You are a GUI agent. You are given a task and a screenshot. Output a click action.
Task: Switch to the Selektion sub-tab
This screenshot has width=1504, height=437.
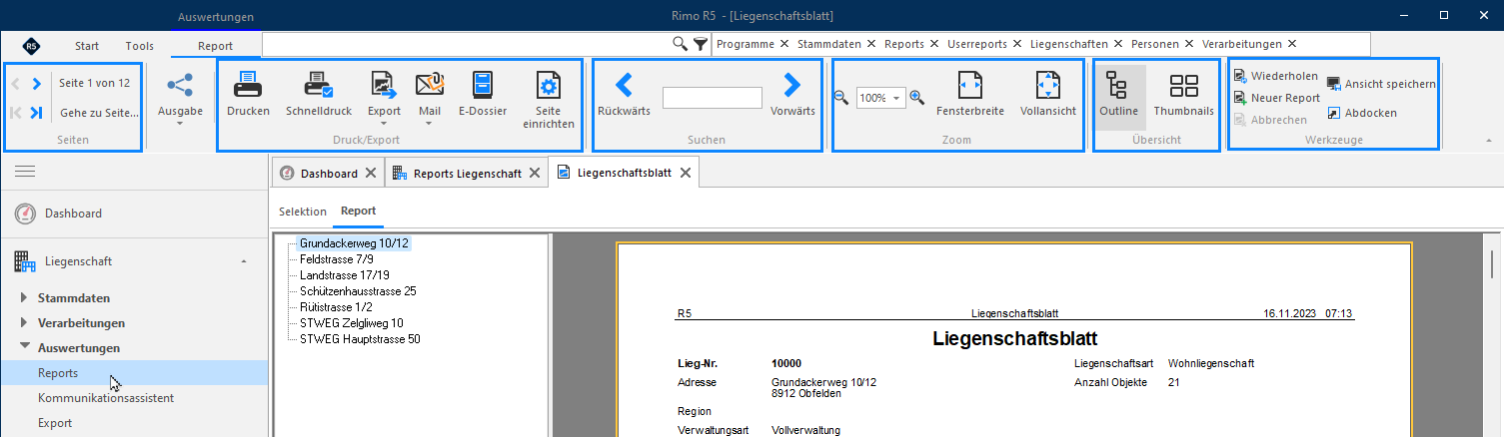(x=303, y=212)
